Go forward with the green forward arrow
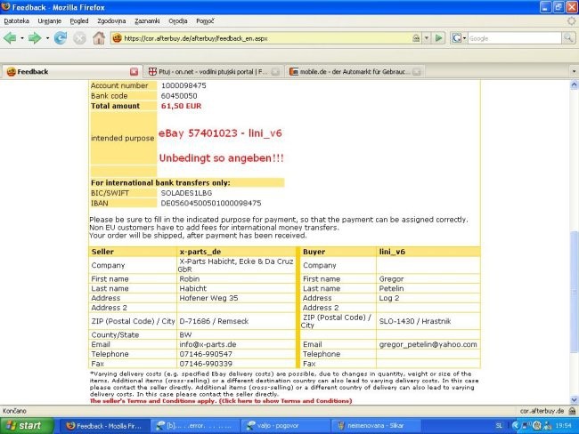Image resolution: width=579 pixels, height=434 pixels. (35, 37)
